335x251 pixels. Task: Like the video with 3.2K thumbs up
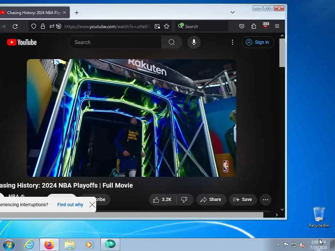click(162, 200)
